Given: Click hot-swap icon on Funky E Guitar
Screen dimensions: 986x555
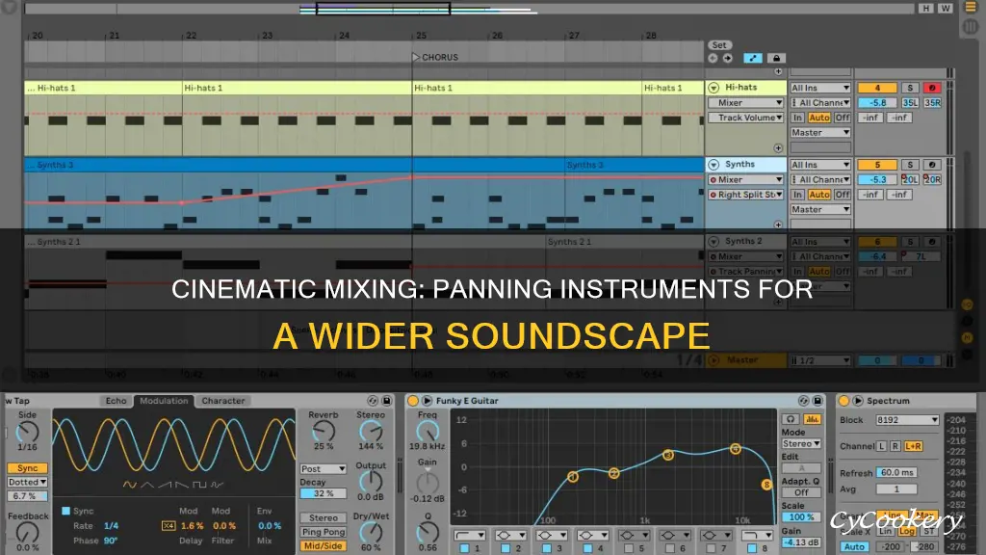Looking at the screenshot, I should [804, 401].
